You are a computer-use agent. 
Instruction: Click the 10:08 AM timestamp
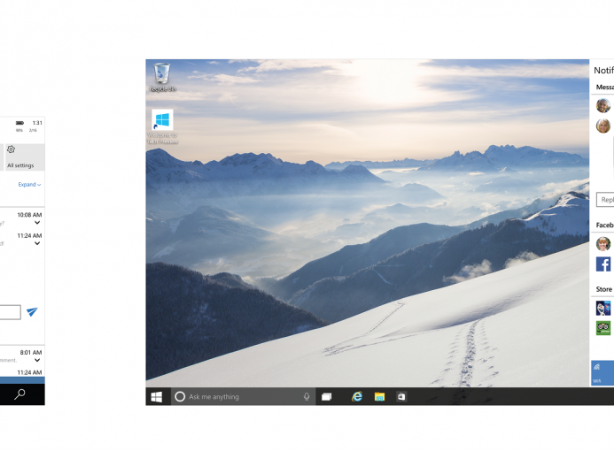pyautogui.click(x=29, y=215)
